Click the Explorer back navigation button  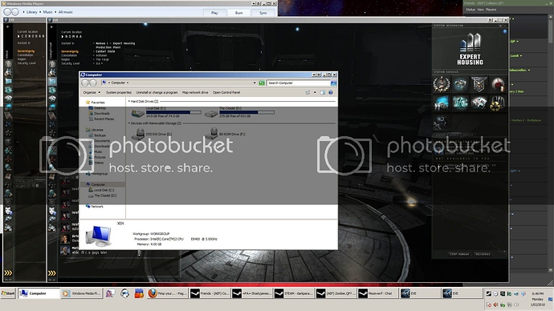85,83
